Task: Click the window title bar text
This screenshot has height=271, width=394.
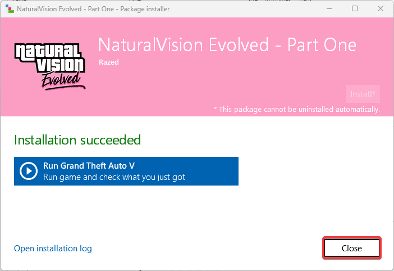Action: tap(93, 9)
